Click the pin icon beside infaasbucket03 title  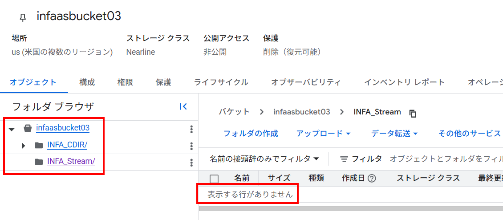[x=23, y=18]
